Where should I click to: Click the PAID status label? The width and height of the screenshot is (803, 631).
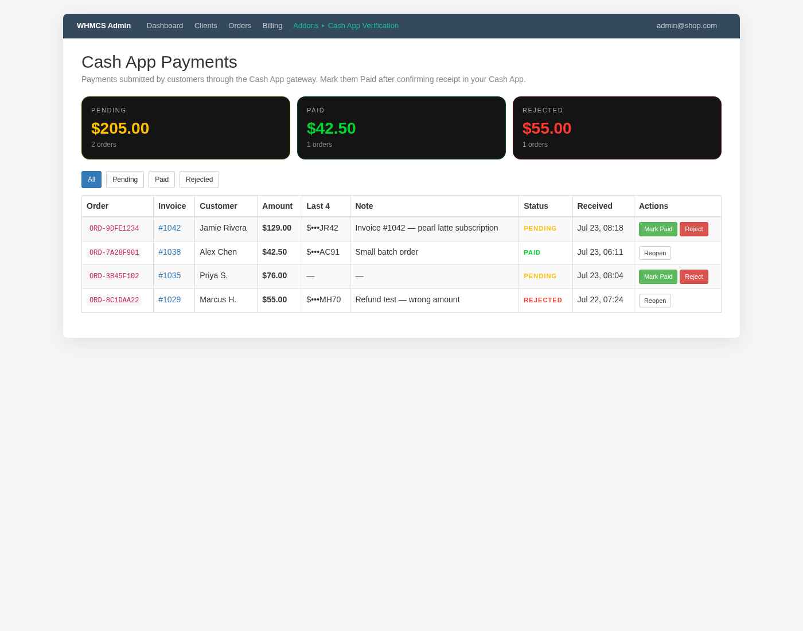(x=532, y=252)
